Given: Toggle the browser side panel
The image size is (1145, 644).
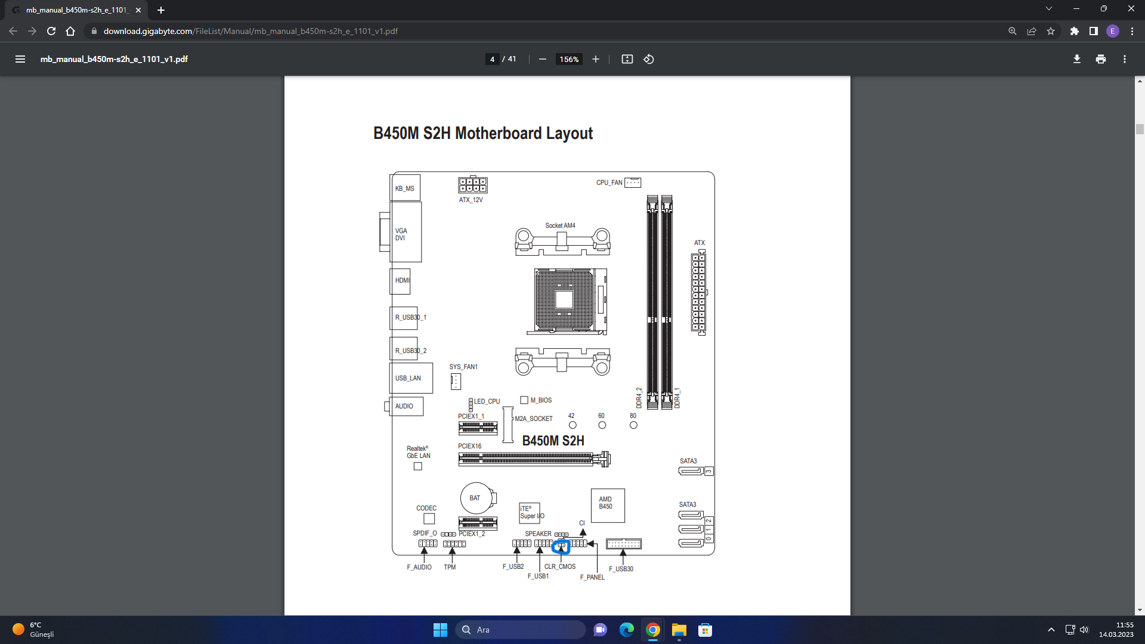Looking at the screenshot, I should click(x=1093, y=31).
